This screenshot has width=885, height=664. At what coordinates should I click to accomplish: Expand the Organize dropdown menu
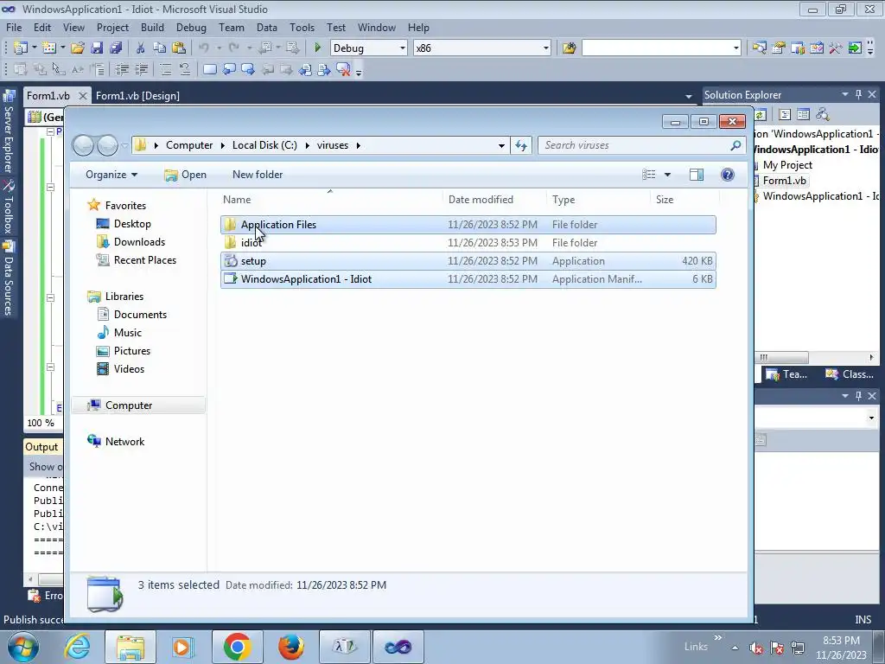[x=111, y=175]
